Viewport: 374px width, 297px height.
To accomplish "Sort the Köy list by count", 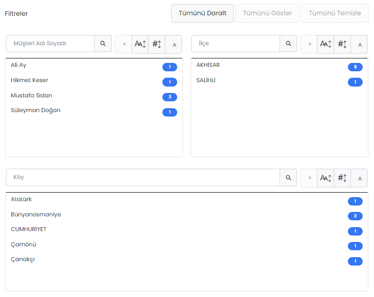I will coord(343,178).
